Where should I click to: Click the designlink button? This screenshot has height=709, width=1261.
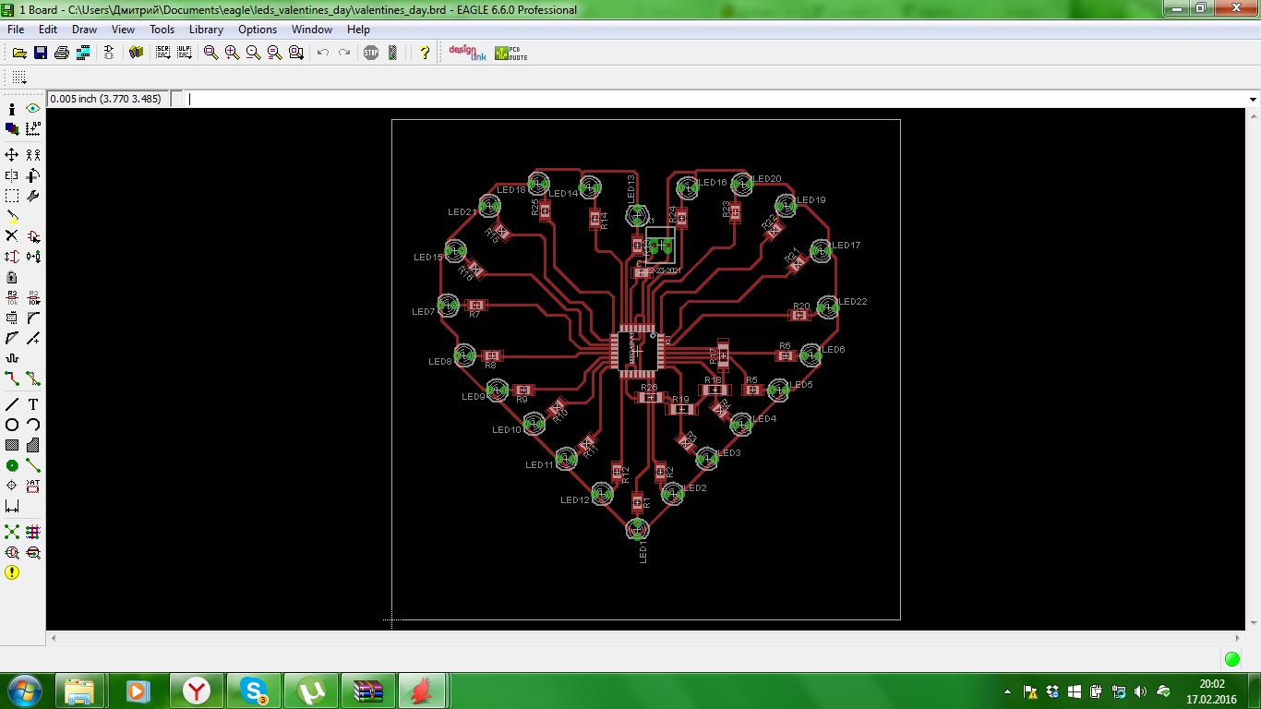(466, 53)
